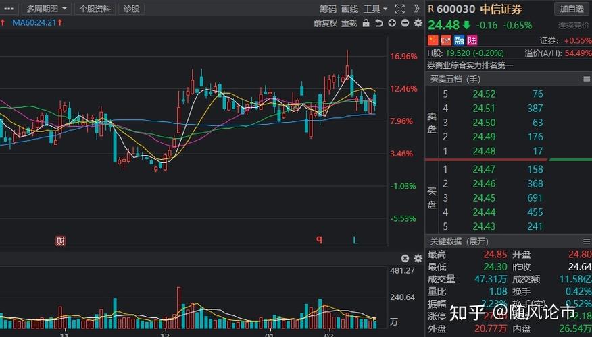The image size is (592, 337).
Task: Click the current price 24.48
Action: pos(443,25)
